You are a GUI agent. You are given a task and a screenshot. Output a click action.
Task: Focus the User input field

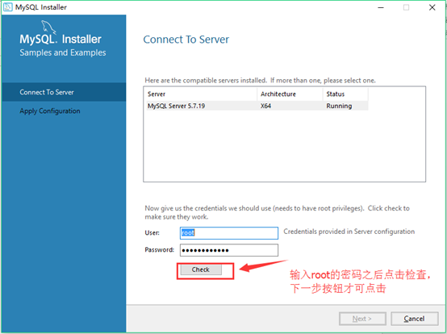click(229, 233)
